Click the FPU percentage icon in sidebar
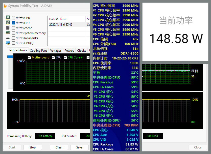This screenshot has width=211, height=154. click(x=8, y=23)
